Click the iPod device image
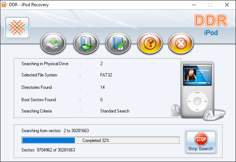 pos(198,91)
